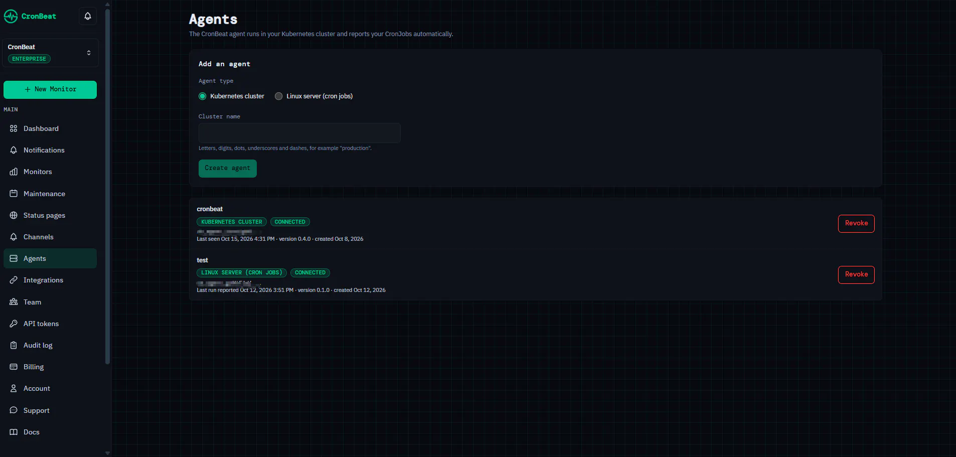Click the Agents server icon
Image resolution: width=956 pixels, height=457 pixels.
(x=14, y=258)
